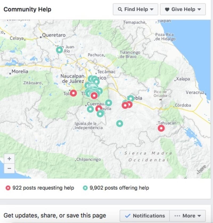This screenshot has height=223, width=213.
Task: Click the 'here' map attribution logo
Action: point(202,169)
